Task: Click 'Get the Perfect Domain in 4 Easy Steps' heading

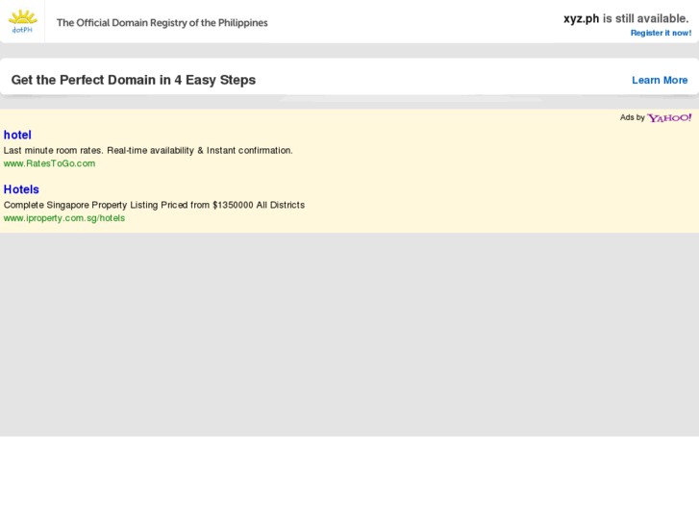Action: 134,80
